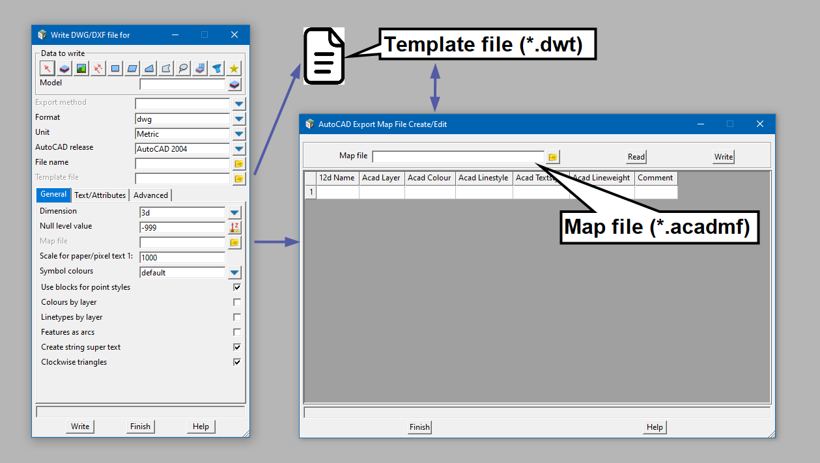The height and width of the screenshot is (463, 820).
Task: Click row 1 cell under 12d Name
Action: pos(337,192)
